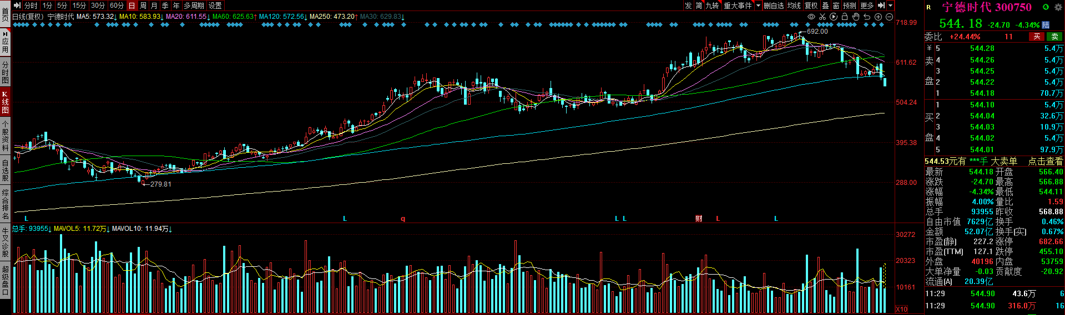Click the circular play icon above chart

click(x=833, y=17)
